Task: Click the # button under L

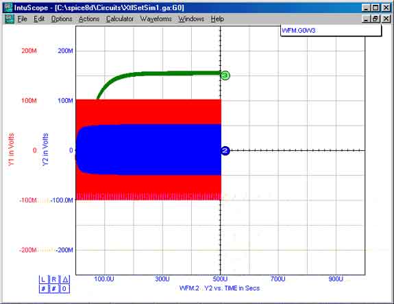Action: [x=43, y=289]
